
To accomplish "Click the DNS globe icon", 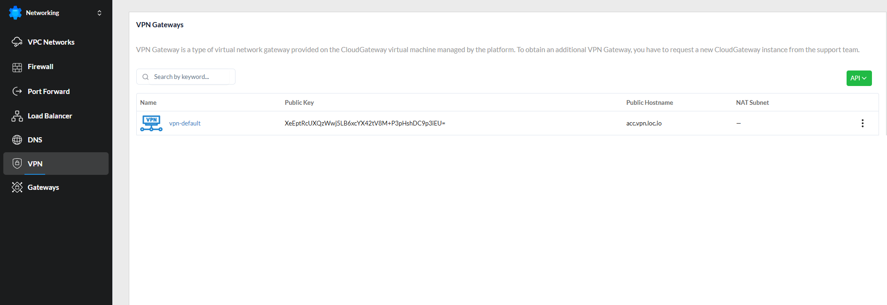I will tap(17, 140).
